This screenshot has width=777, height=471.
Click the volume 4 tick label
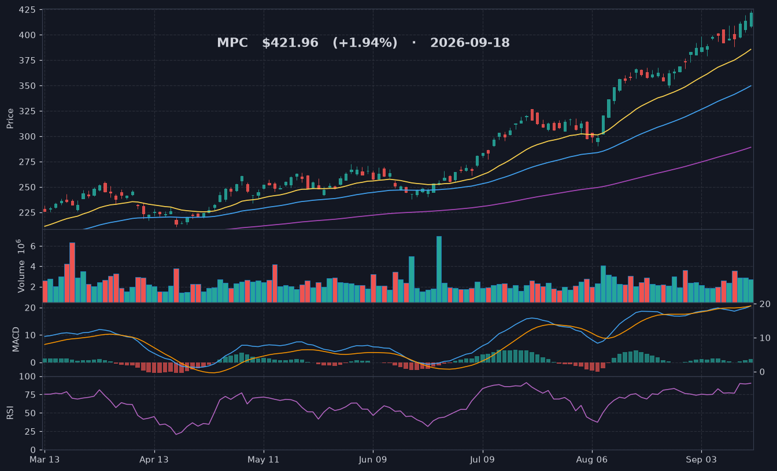click(x=34, y=267)
